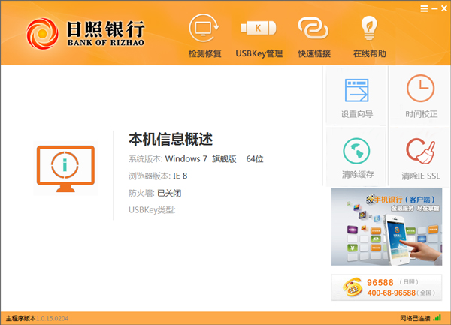Open 在线帮助 via the lightbulb icon
This screenshot has width=451, height=325.
click(368, 30)
